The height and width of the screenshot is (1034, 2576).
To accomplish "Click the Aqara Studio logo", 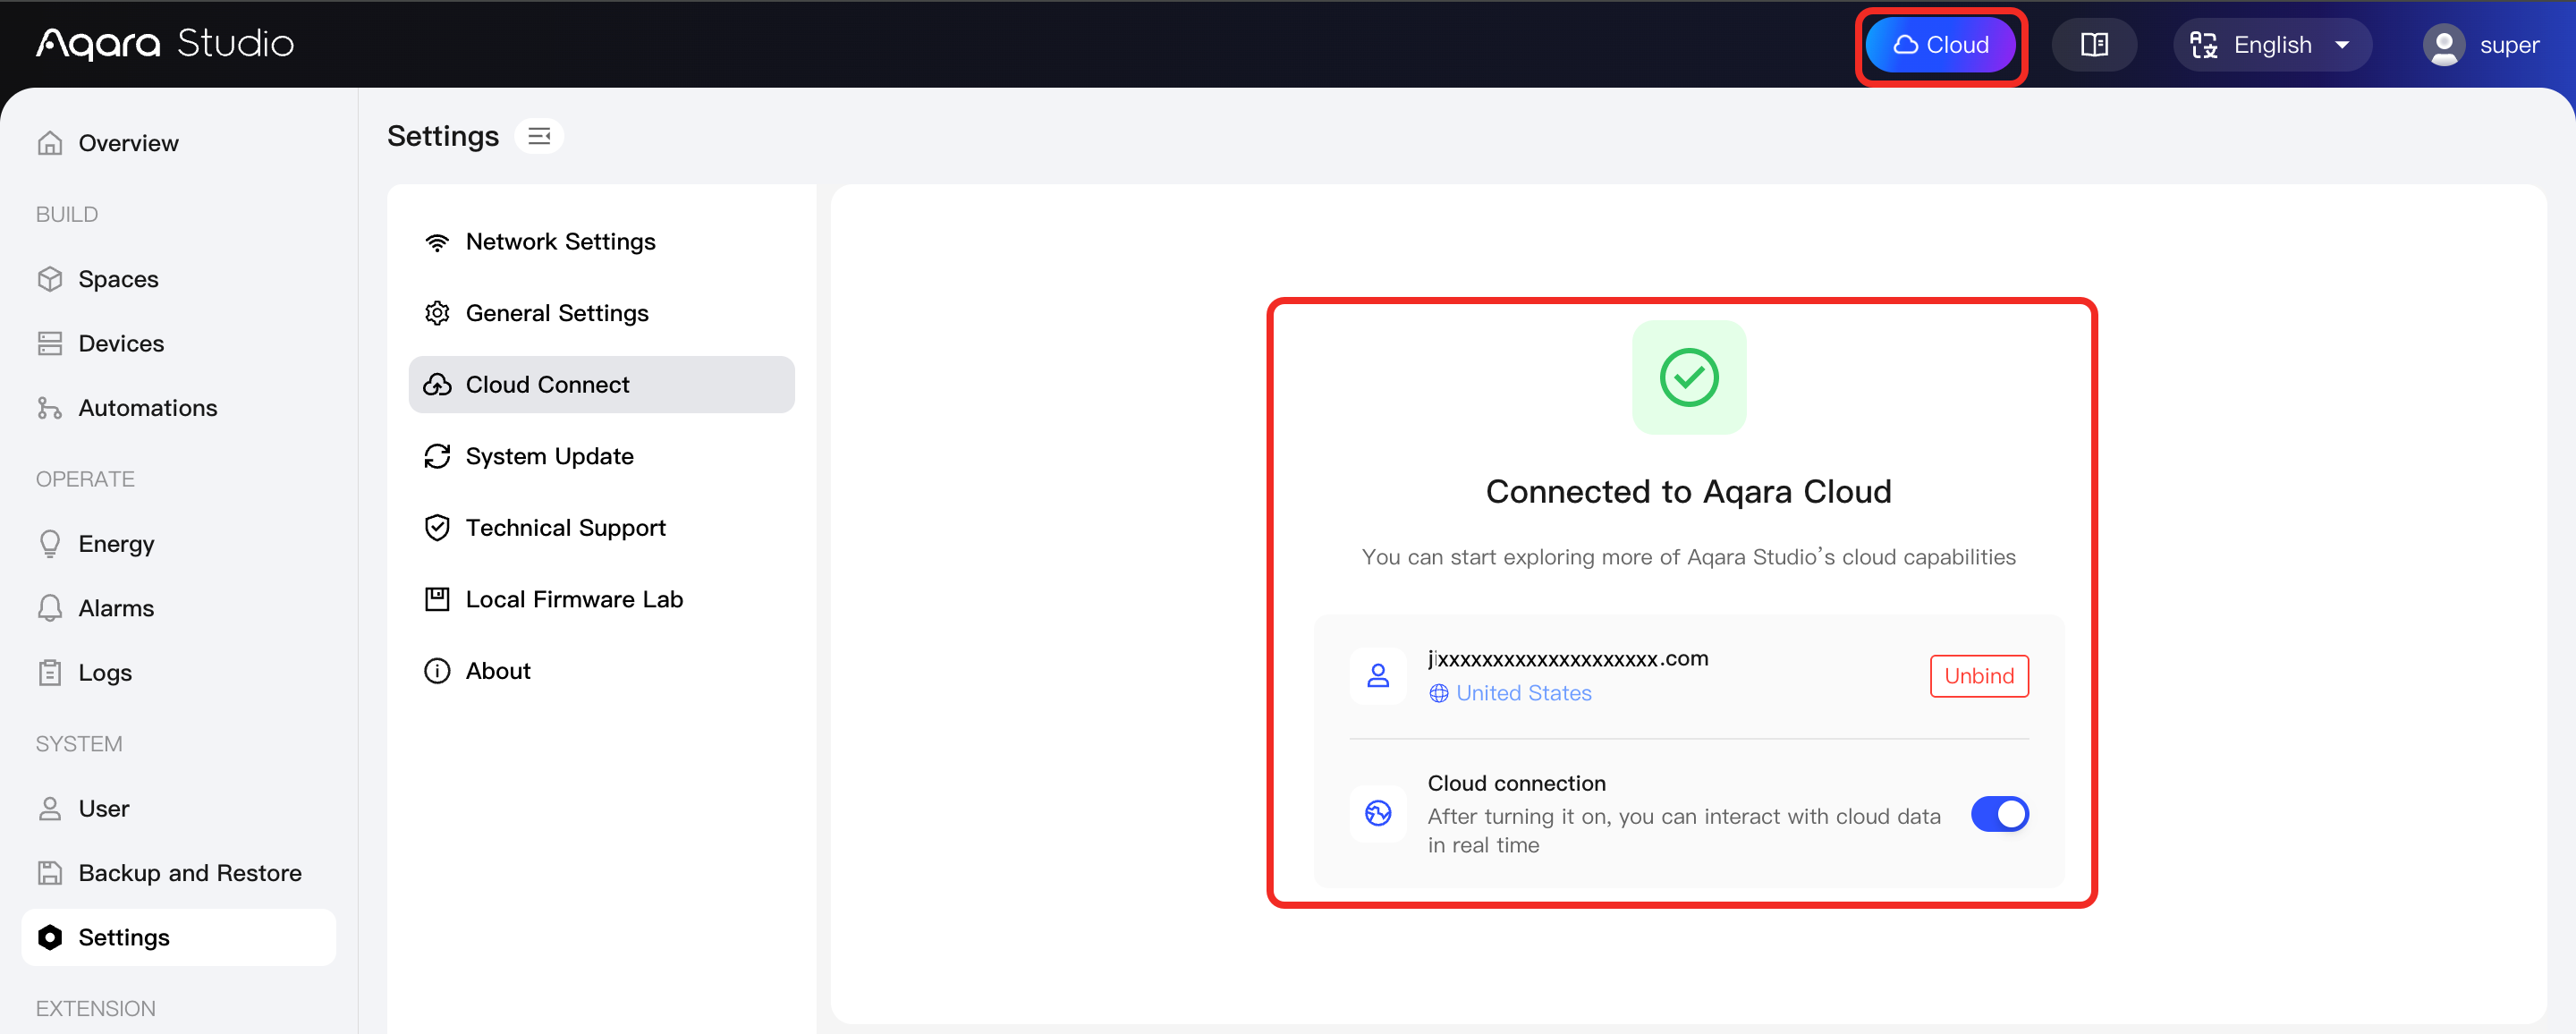I will [x=165, y=43].
